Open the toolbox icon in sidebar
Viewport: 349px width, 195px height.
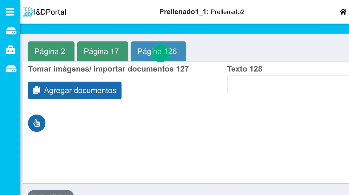[11, 50]
